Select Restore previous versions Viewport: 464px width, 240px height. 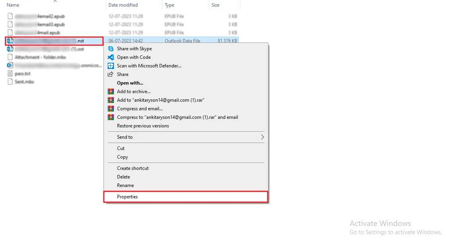(x=143, y=126)
